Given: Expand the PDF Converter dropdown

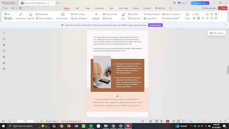Looking at the screenshot, I should [x=63, y=16].
